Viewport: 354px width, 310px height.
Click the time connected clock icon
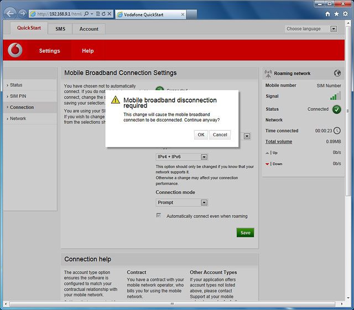click(336, 131)
